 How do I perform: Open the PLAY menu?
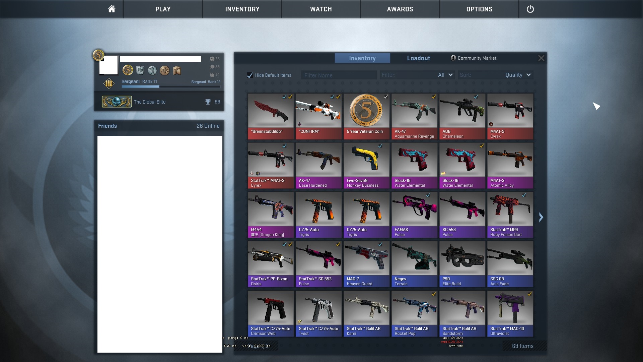163,9
